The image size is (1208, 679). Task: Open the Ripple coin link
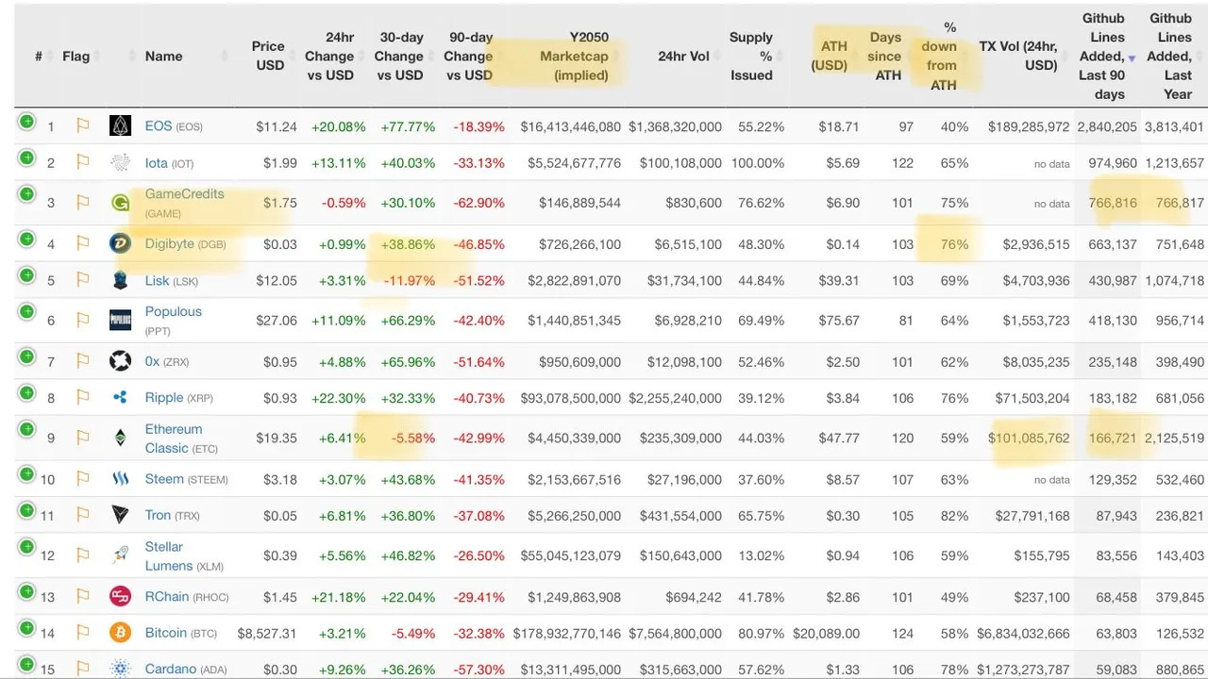[164, 397]
